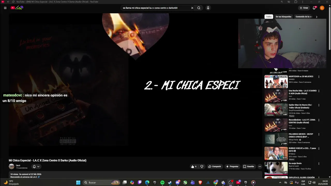Open options menu for Una Noche Más
Image resolution: width=331 pixels, height=186 pixels.
click(319, 91)
